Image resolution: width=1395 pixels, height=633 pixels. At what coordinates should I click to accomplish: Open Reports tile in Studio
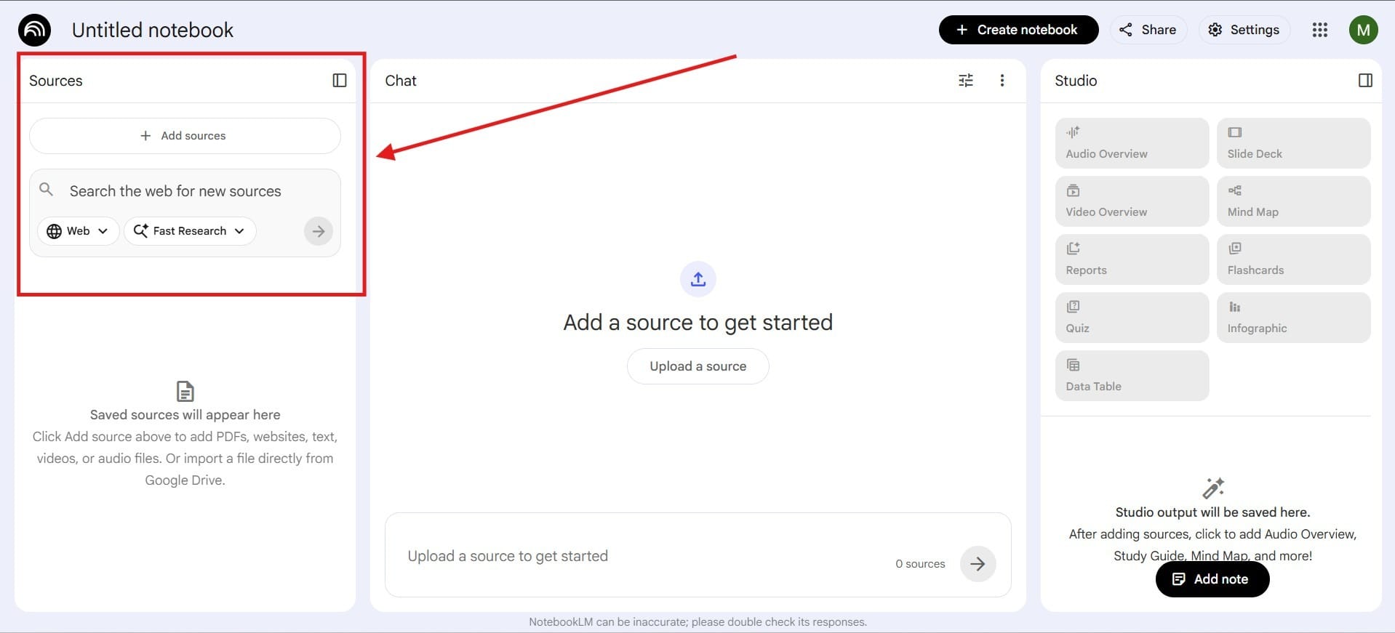1132,259
